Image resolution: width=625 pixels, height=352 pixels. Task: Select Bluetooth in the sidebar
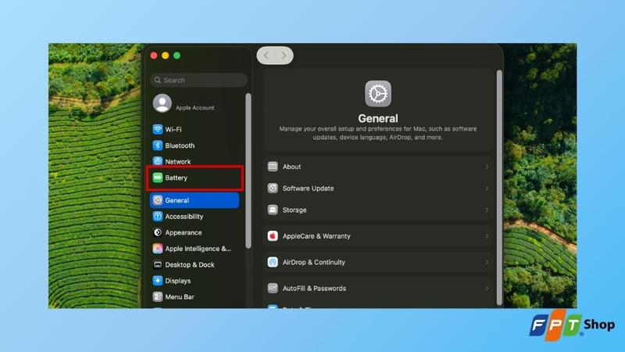click(195, 145)
